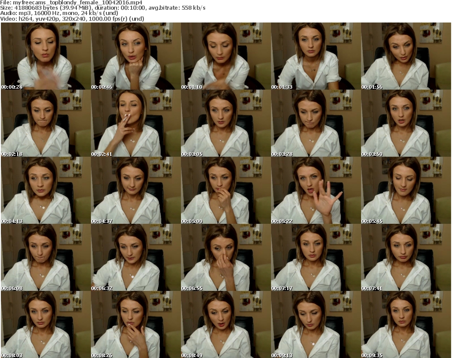Choose the 00:03:05 thumbnail
This screenshot has width=452, height=358.
coord(226,123)
